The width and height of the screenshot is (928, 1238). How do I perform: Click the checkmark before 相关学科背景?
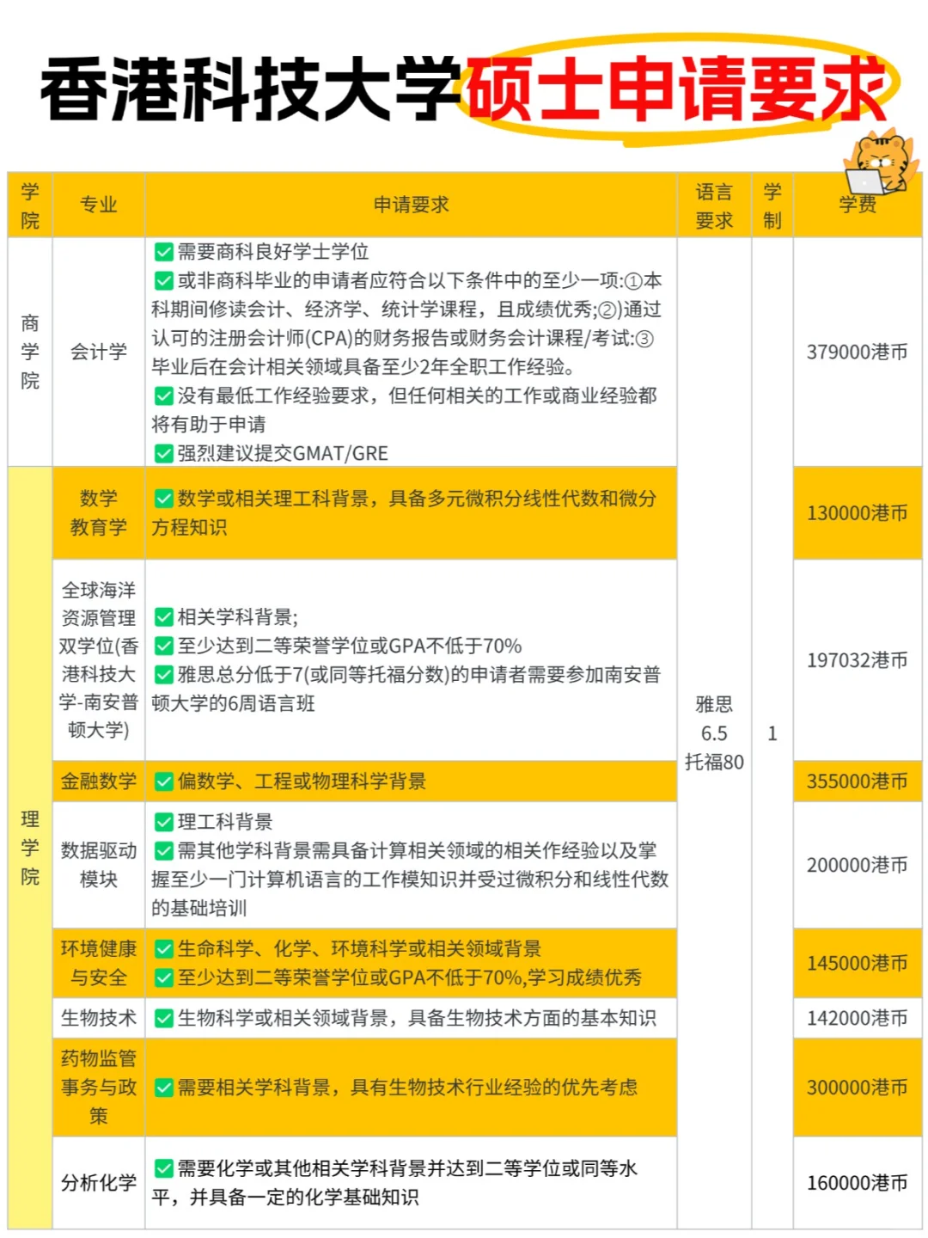(162, 615)
